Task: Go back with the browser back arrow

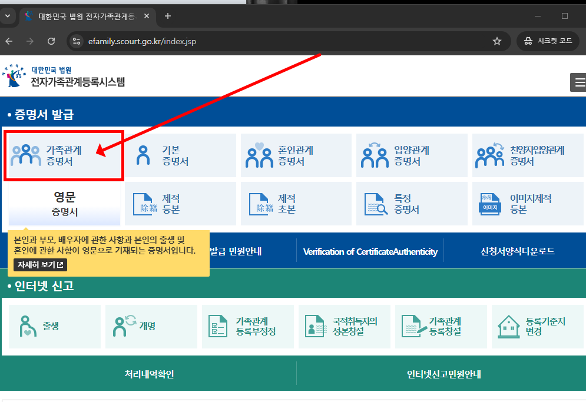Action: [x=9, y=41]
